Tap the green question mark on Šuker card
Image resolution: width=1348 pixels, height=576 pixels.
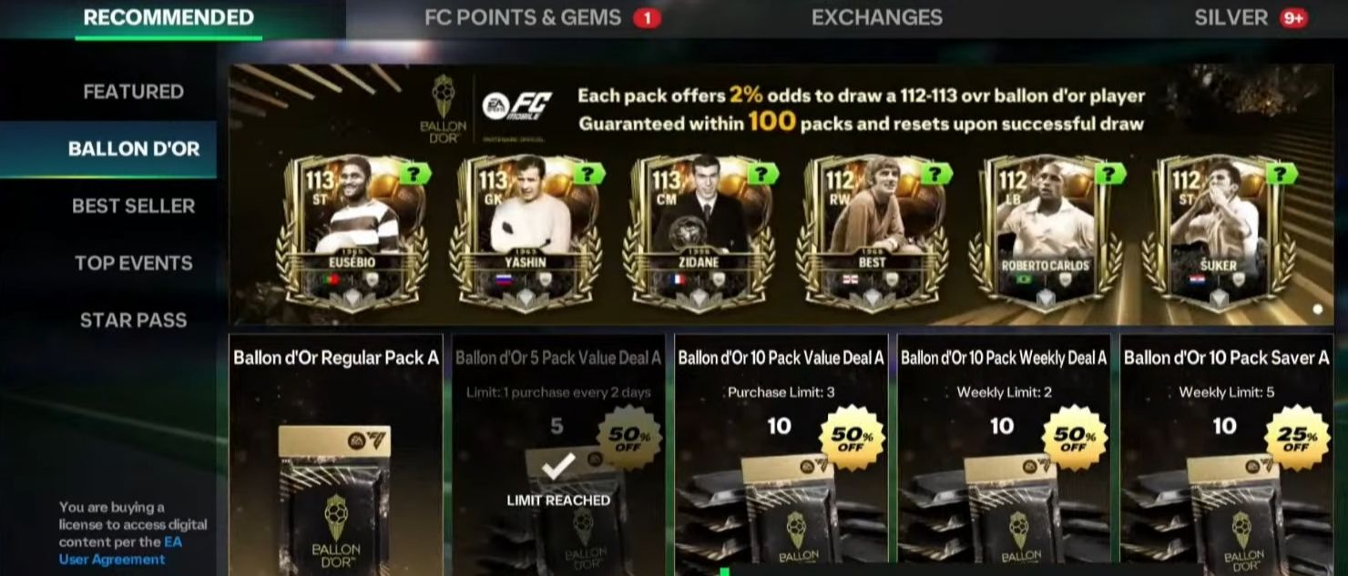(x=1282, y=174)
